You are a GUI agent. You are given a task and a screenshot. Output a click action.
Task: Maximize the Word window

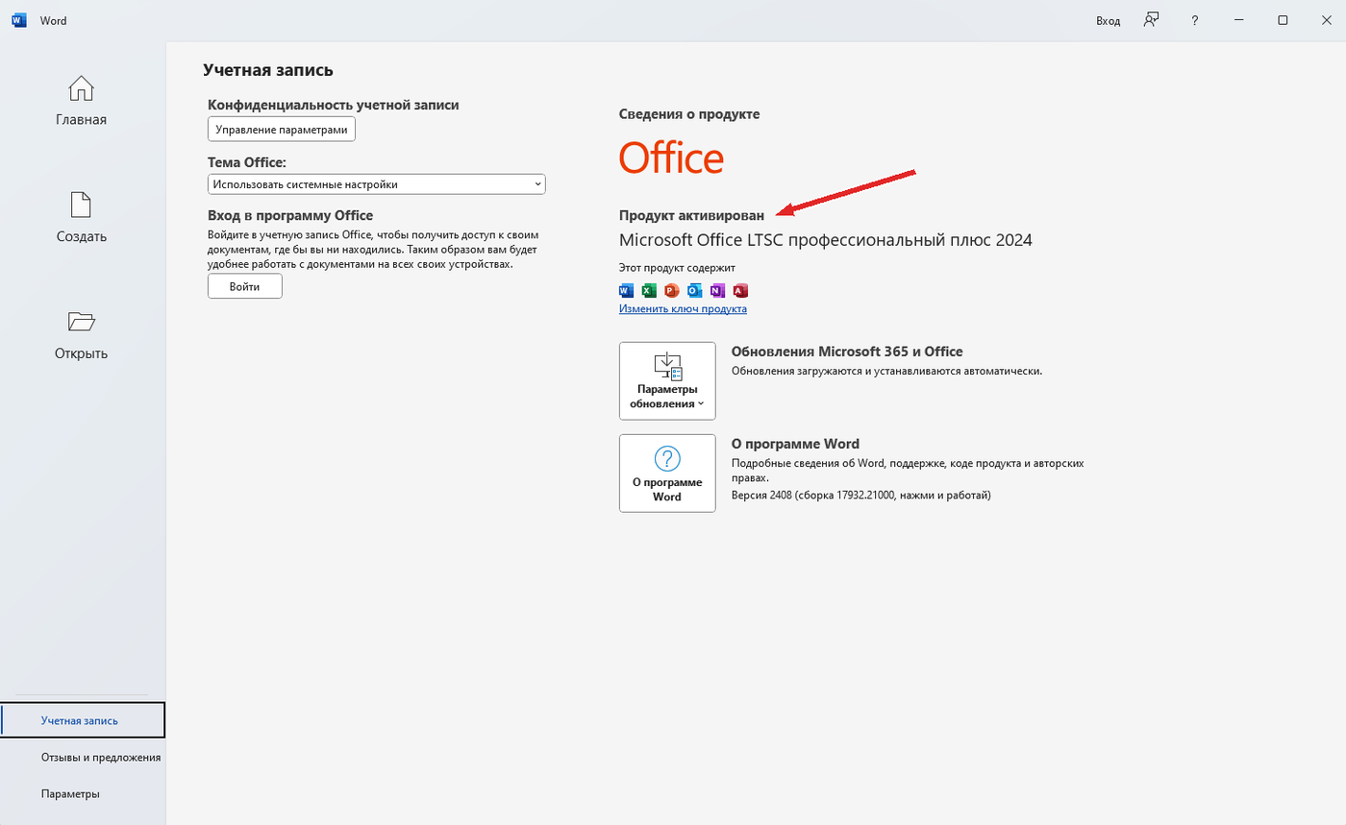1283,20
